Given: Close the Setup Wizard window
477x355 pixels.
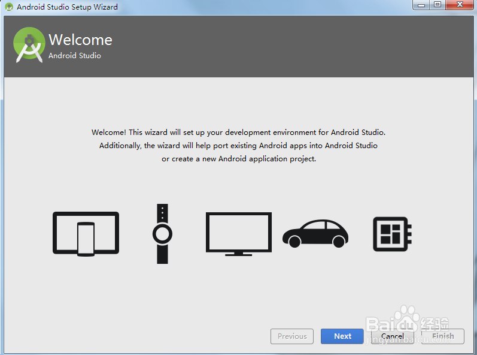Looking at the screenshot, I should (460, 5).
